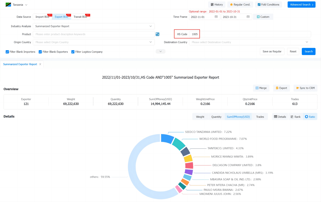Open the Destination Country dropdown
The image size is (321, 202).
[x=250, y=42]
